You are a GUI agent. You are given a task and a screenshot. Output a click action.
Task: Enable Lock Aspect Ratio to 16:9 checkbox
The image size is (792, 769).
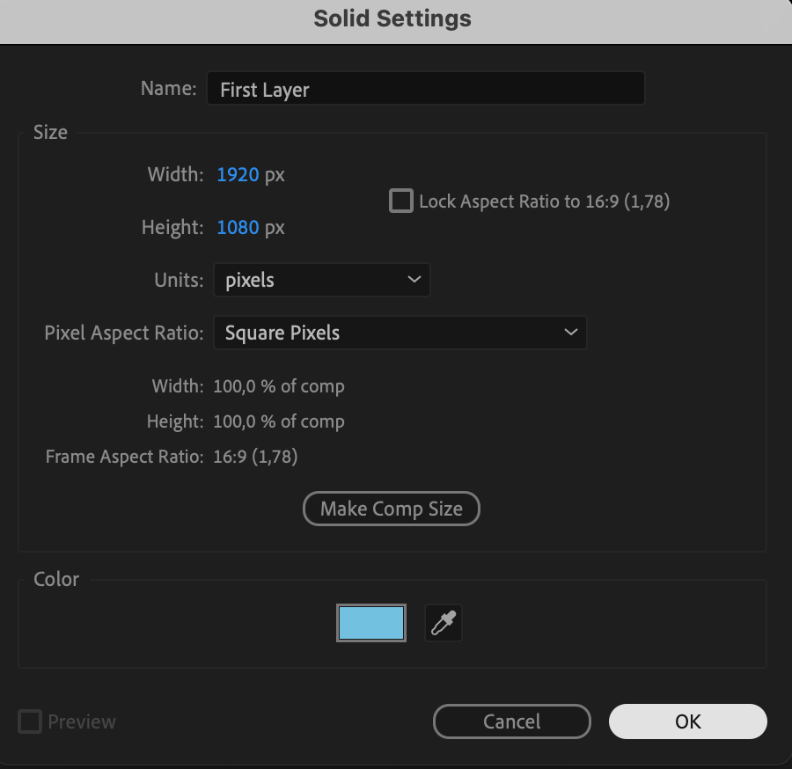[x=401, y=201]
